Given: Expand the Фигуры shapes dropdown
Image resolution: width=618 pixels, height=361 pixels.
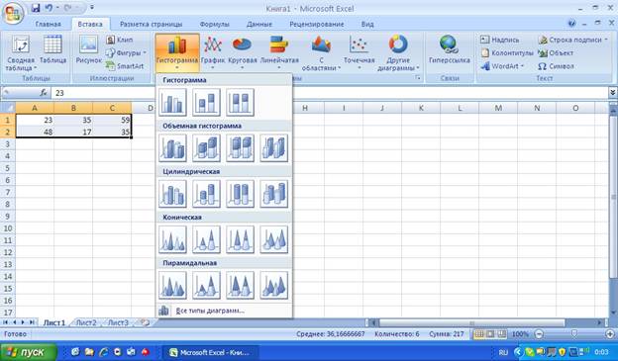Looking at the screenshot, I should 126,52.
